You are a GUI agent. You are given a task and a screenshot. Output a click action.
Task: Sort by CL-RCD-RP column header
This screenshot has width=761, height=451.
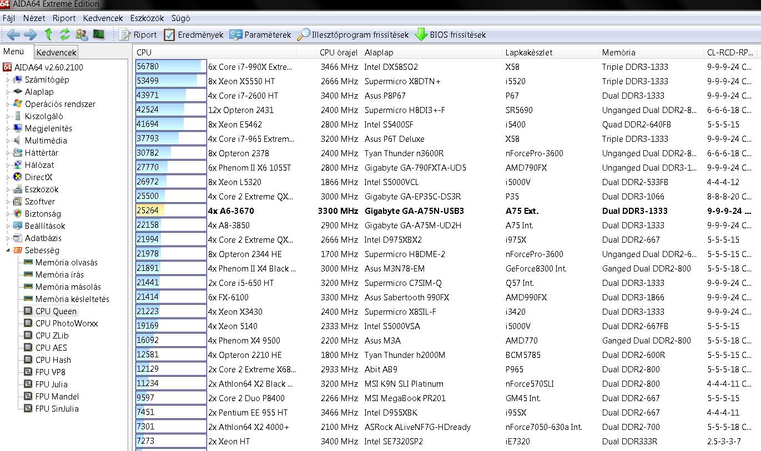point(730,53)
